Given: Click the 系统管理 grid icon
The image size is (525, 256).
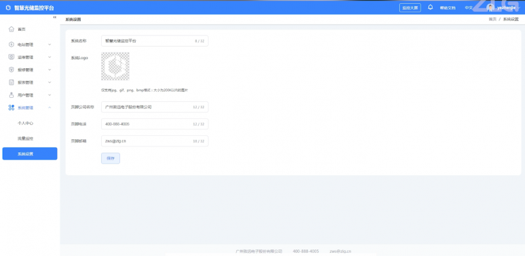Looking at the screenshot, I should pyautogui.click(x=11, y=108).
